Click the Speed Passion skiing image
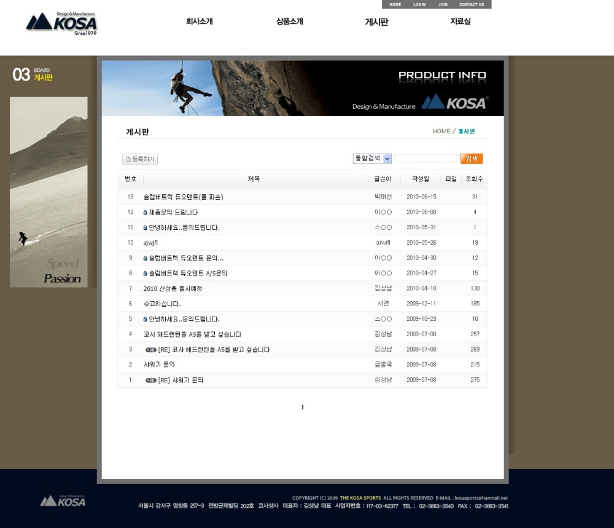Image resolution: width=614 pixels, height=528 pixels. coord(49,192)
